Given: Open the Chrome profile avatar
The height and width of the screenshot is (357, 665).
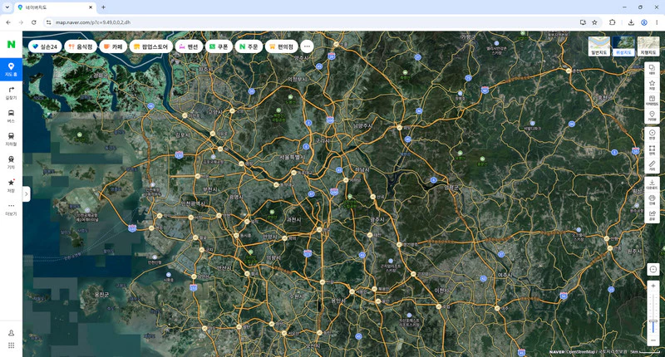Looking at the screenshot, I should pyautogui.click(x=643, y=22).
